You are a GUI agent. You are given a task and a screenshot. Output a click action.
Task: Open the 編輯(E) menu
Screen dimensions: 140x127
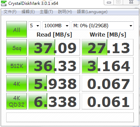28,12
